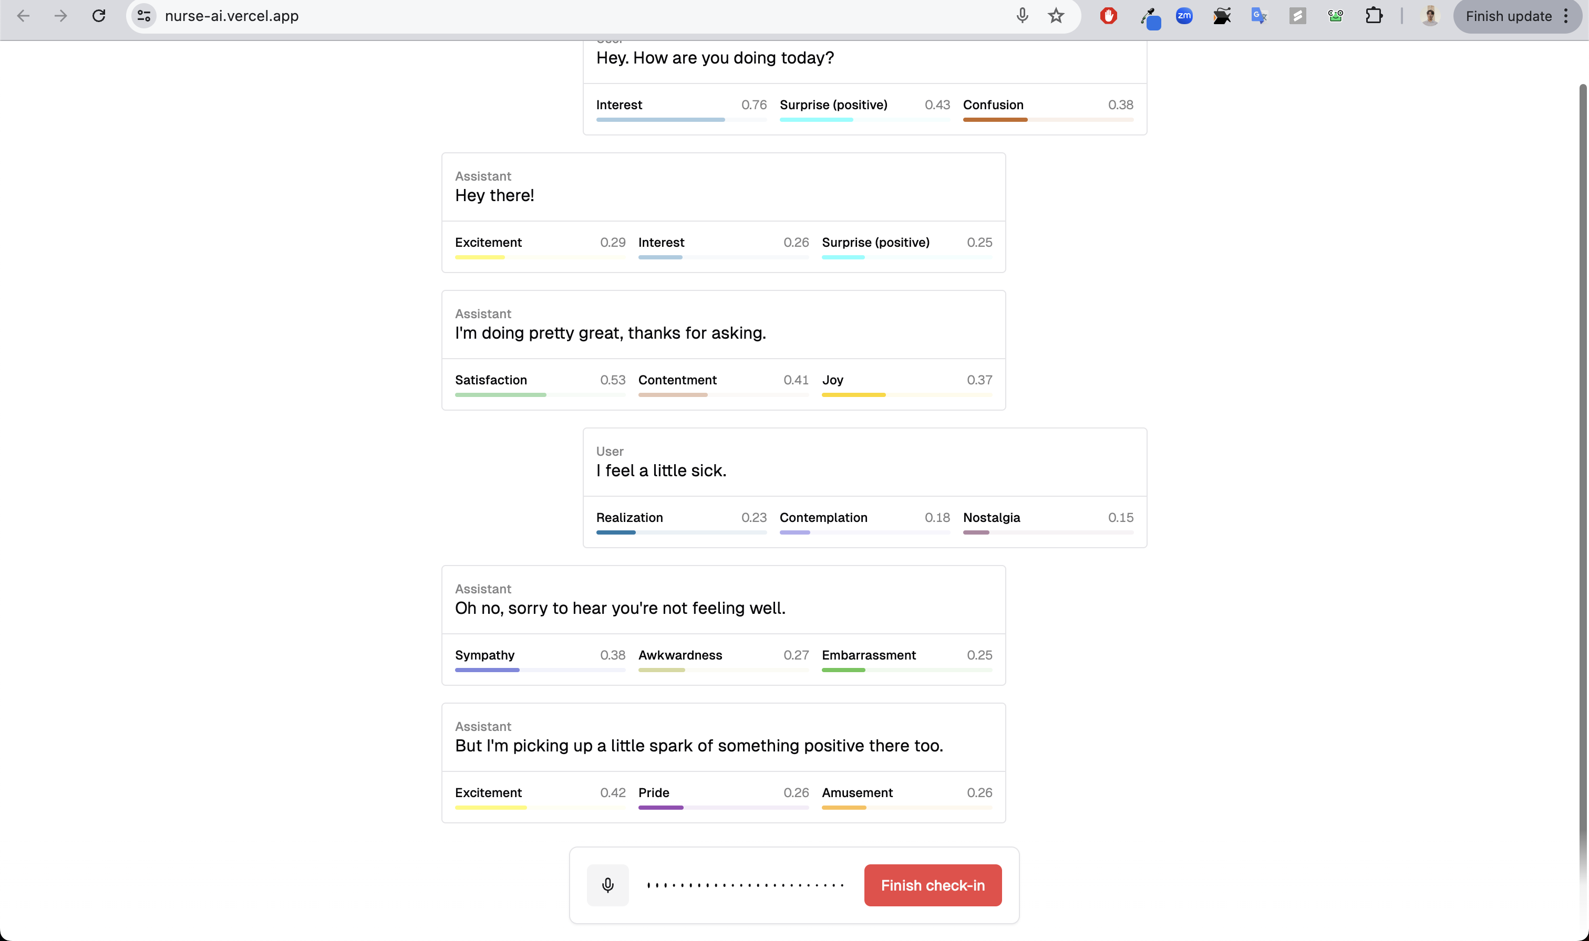Open Chrome three-dot menu

[1565, 16]
